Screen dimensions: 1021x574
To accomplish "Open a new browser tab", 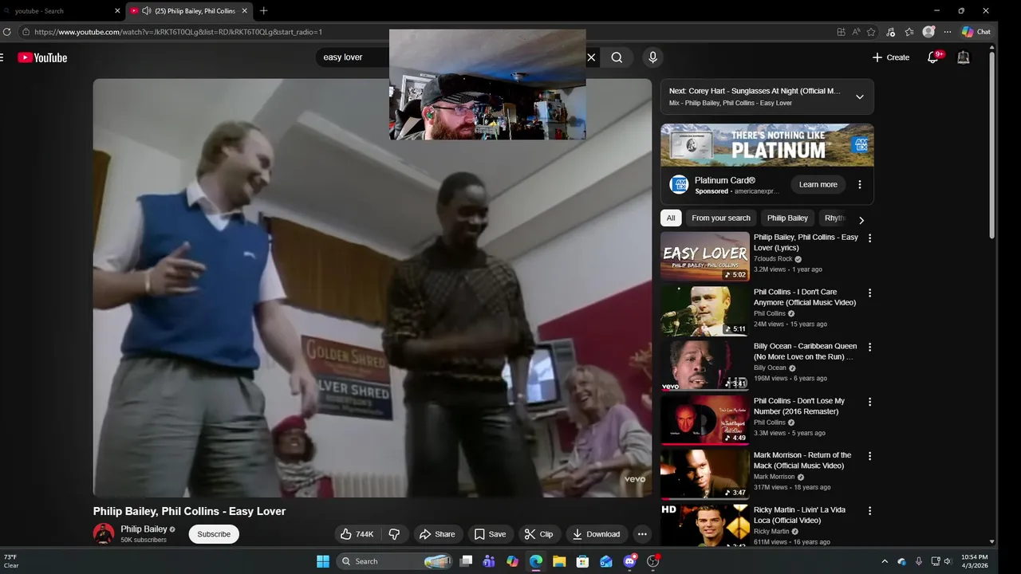I will (x=264, y=11).
